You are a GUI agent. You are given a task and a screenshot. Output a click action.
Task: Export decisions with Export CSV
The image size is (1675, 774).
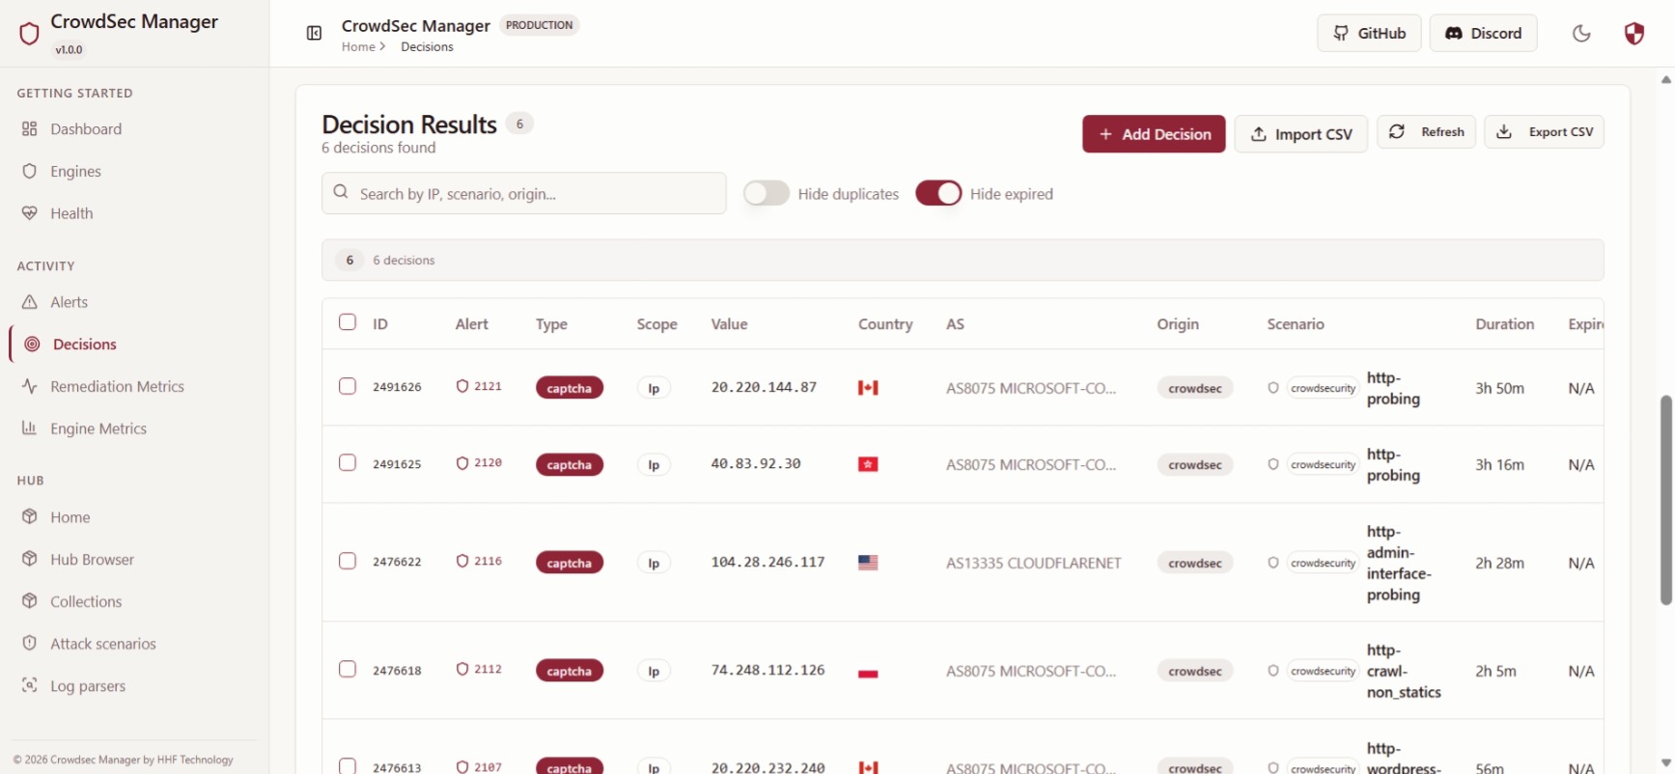1544,132
